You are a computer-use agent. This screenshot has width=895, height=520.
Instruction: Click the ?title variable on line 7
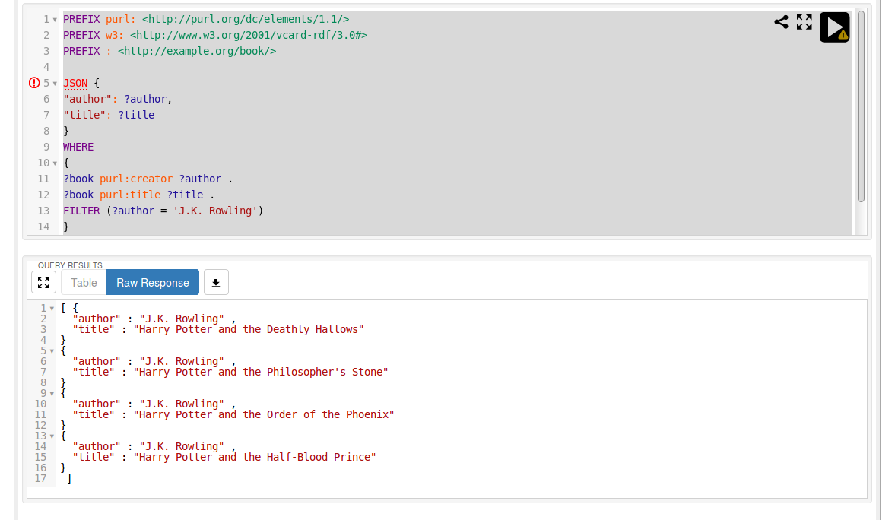[x=136, y=115]
